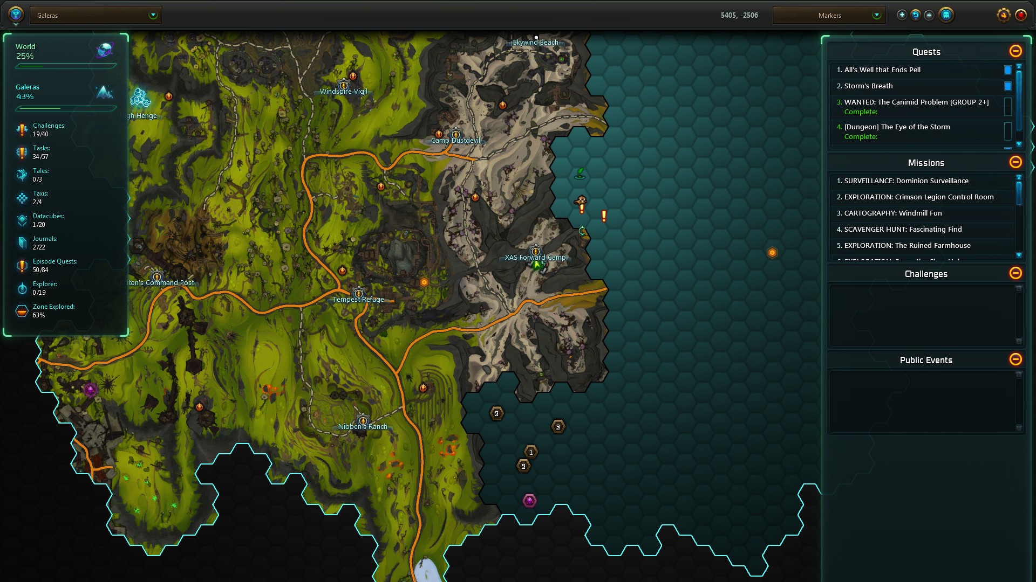
Task: Click the hexagon marker labeled 1
Action: click(x=531, y=452)
